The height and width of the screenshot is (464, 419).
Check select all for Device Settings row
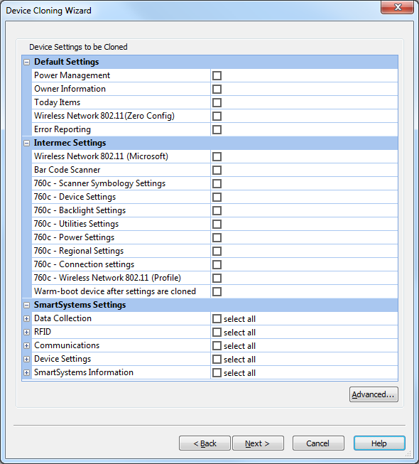(x=217, y=360)
